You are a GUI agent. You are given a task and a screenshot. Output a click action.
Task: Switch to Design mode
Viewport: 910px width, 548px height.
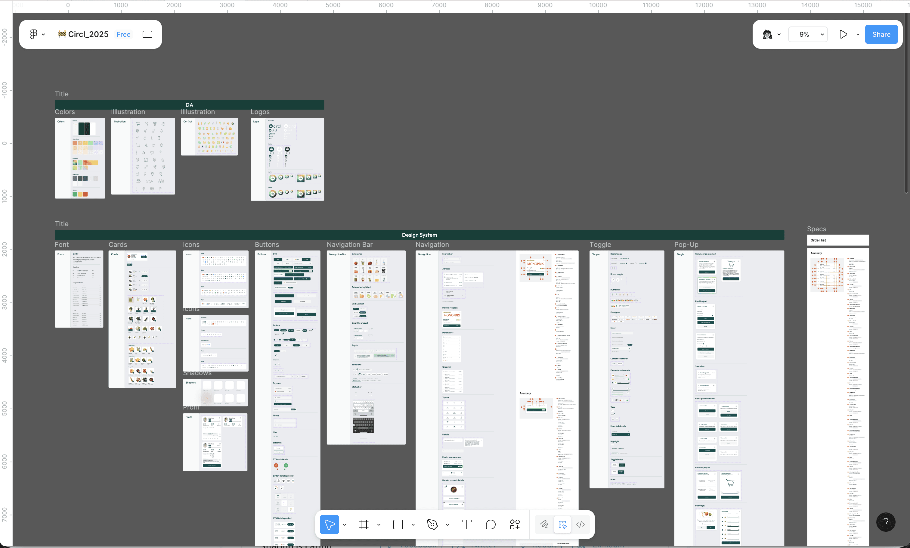562,525
